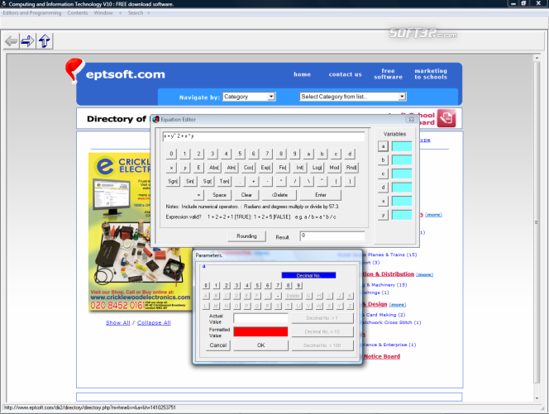Select variable y button in Variables panel
The width and height of the screenshot is (549, 414).
(383, 215)
